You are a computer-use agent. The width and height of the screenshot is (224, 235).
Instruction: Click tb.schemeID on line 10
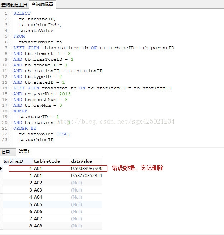[x=41, y=65]
